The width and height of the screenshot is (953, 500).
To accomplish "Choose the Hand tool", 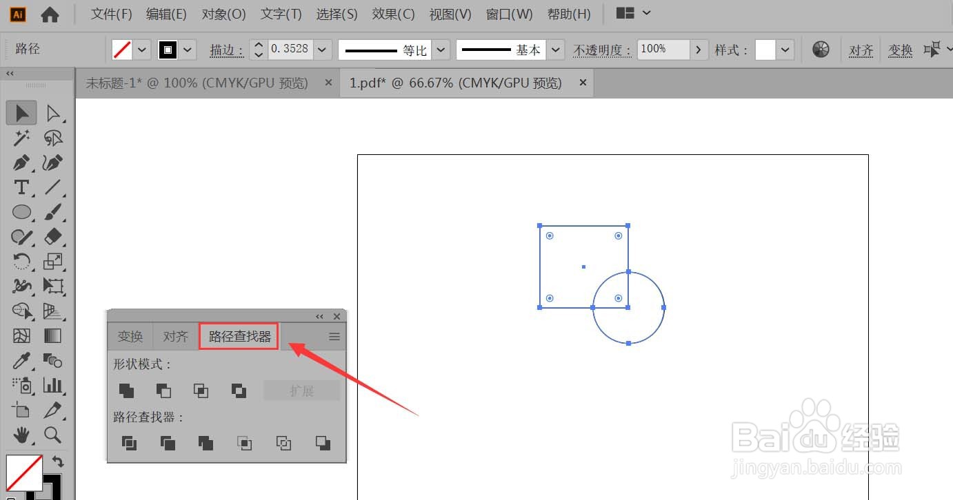I will (x=22, y=435).
